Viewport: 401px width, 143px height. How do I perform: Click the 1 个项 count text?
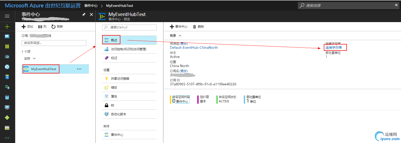click(x=26, y=52)
